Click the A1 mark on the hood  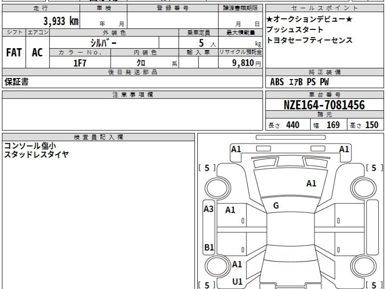pos(311,184)
